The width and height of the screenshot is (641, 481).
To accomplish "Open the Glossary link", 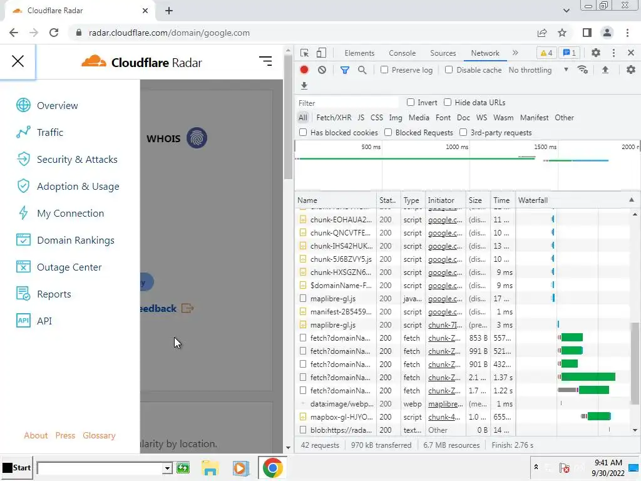I will [99, 435].
